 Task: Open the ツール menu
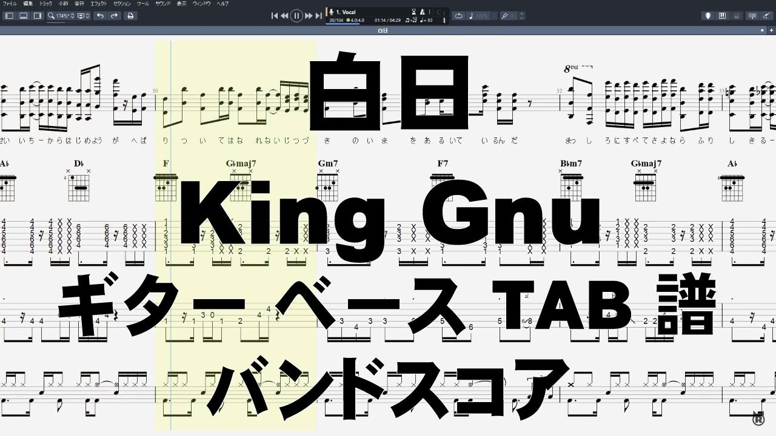[x=143, y=4]
